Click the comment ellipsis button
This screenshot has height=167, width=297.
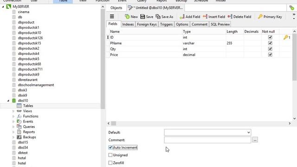[x=255, y=140]
